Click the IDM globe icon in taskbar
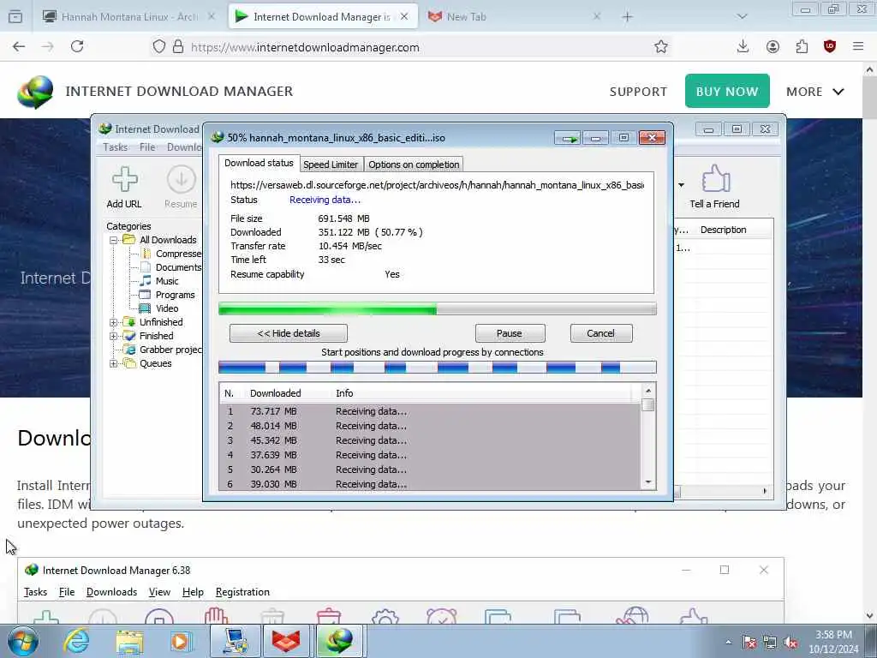Image resolution: width=877 pixels, height=658 pixels. pos(339,641)
